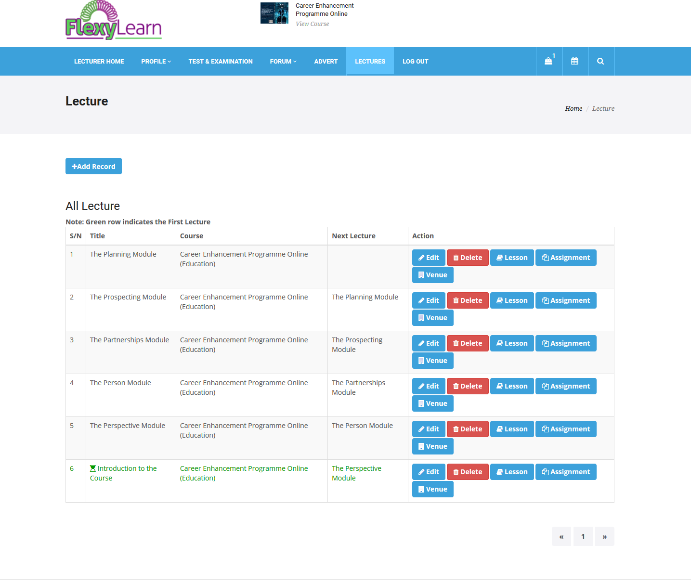Open the search magnifier icon

600,61
